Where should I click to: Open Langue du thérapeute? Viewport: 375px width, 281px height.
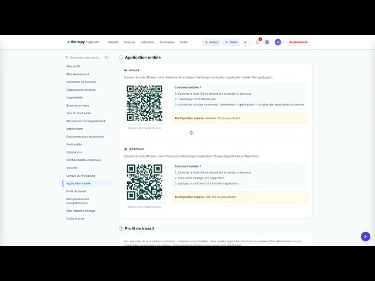click(81, 176)
